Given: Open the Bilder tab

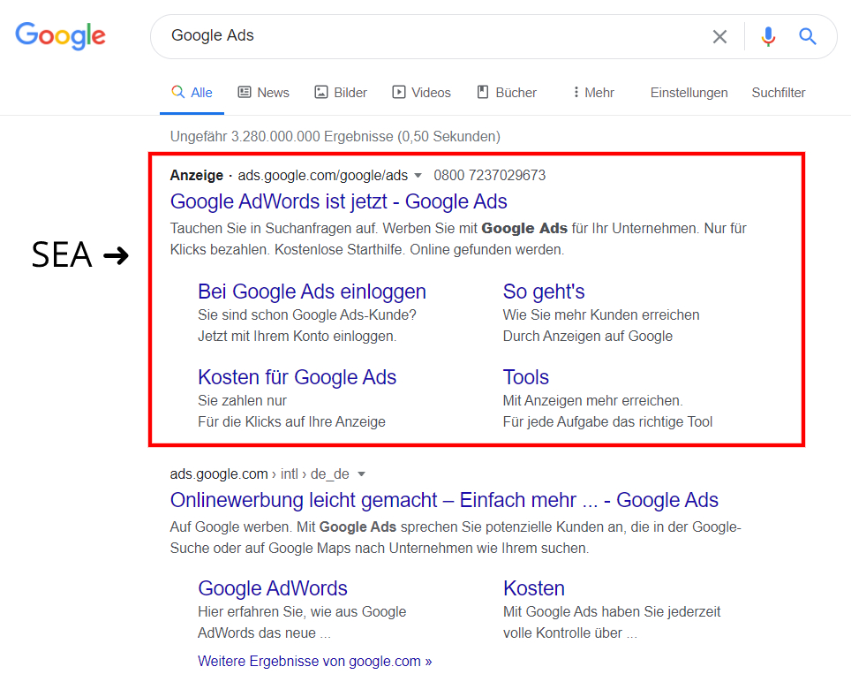Looking at the screenshot, I should click(341, 93).
